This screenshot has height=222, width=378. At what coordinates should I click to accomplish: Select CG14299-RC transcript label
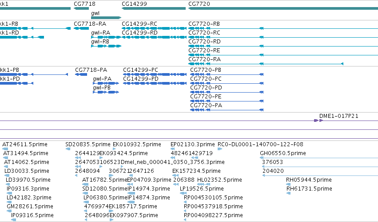click(x=139, y=24)
